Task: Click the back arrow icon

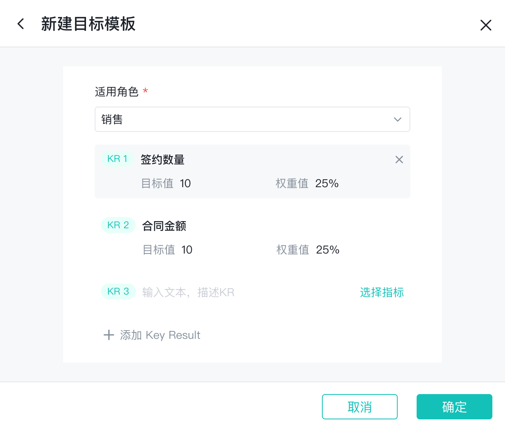Action: tap(21, 24)
